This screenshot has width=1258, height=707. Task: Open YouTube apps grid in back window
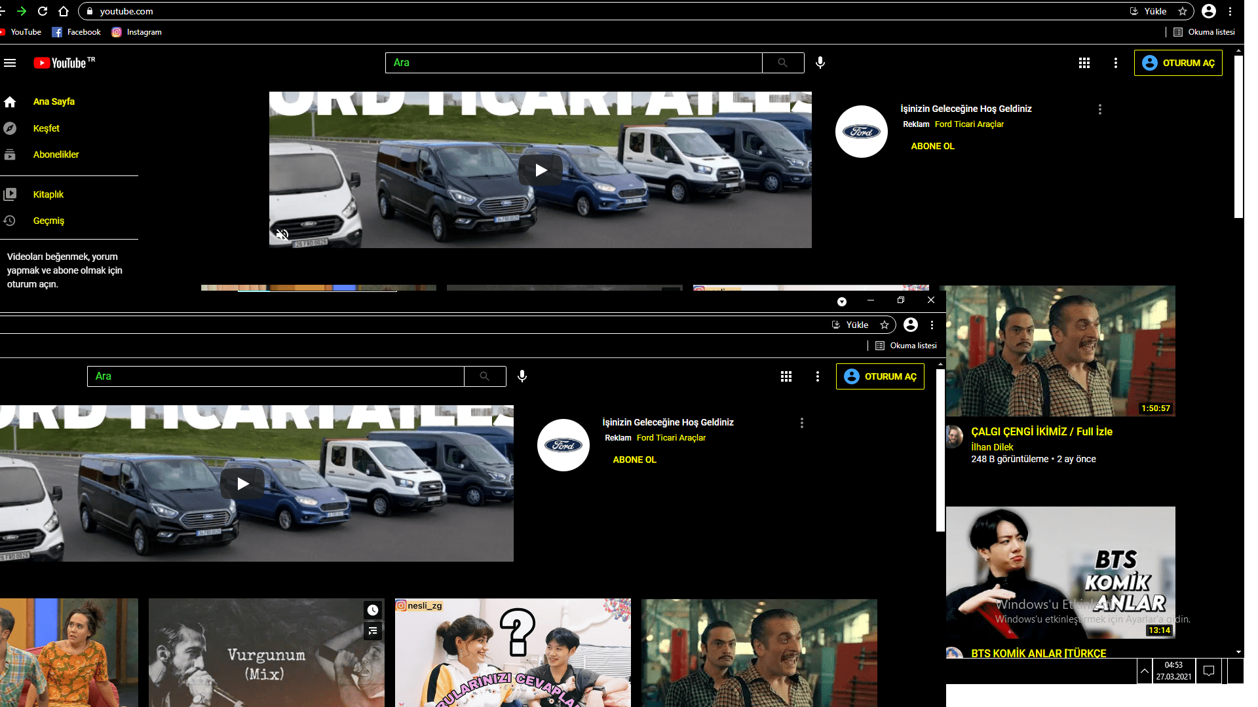(1084, 63)
